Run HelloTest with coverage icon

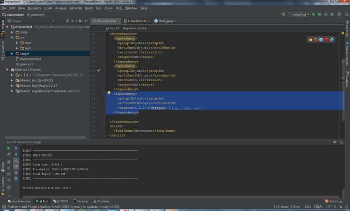tap(326, 14)
